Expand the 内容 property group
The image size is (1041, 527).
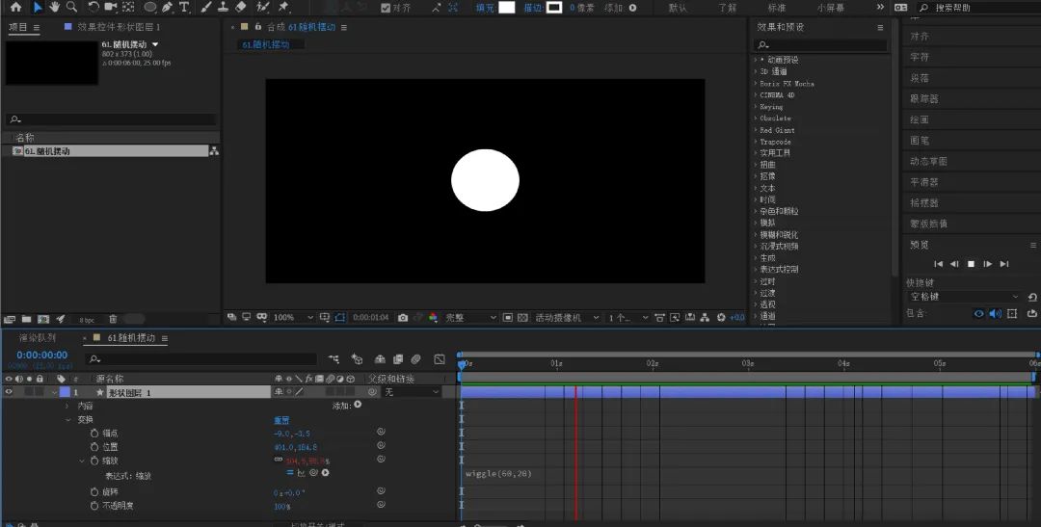[67, 406]
